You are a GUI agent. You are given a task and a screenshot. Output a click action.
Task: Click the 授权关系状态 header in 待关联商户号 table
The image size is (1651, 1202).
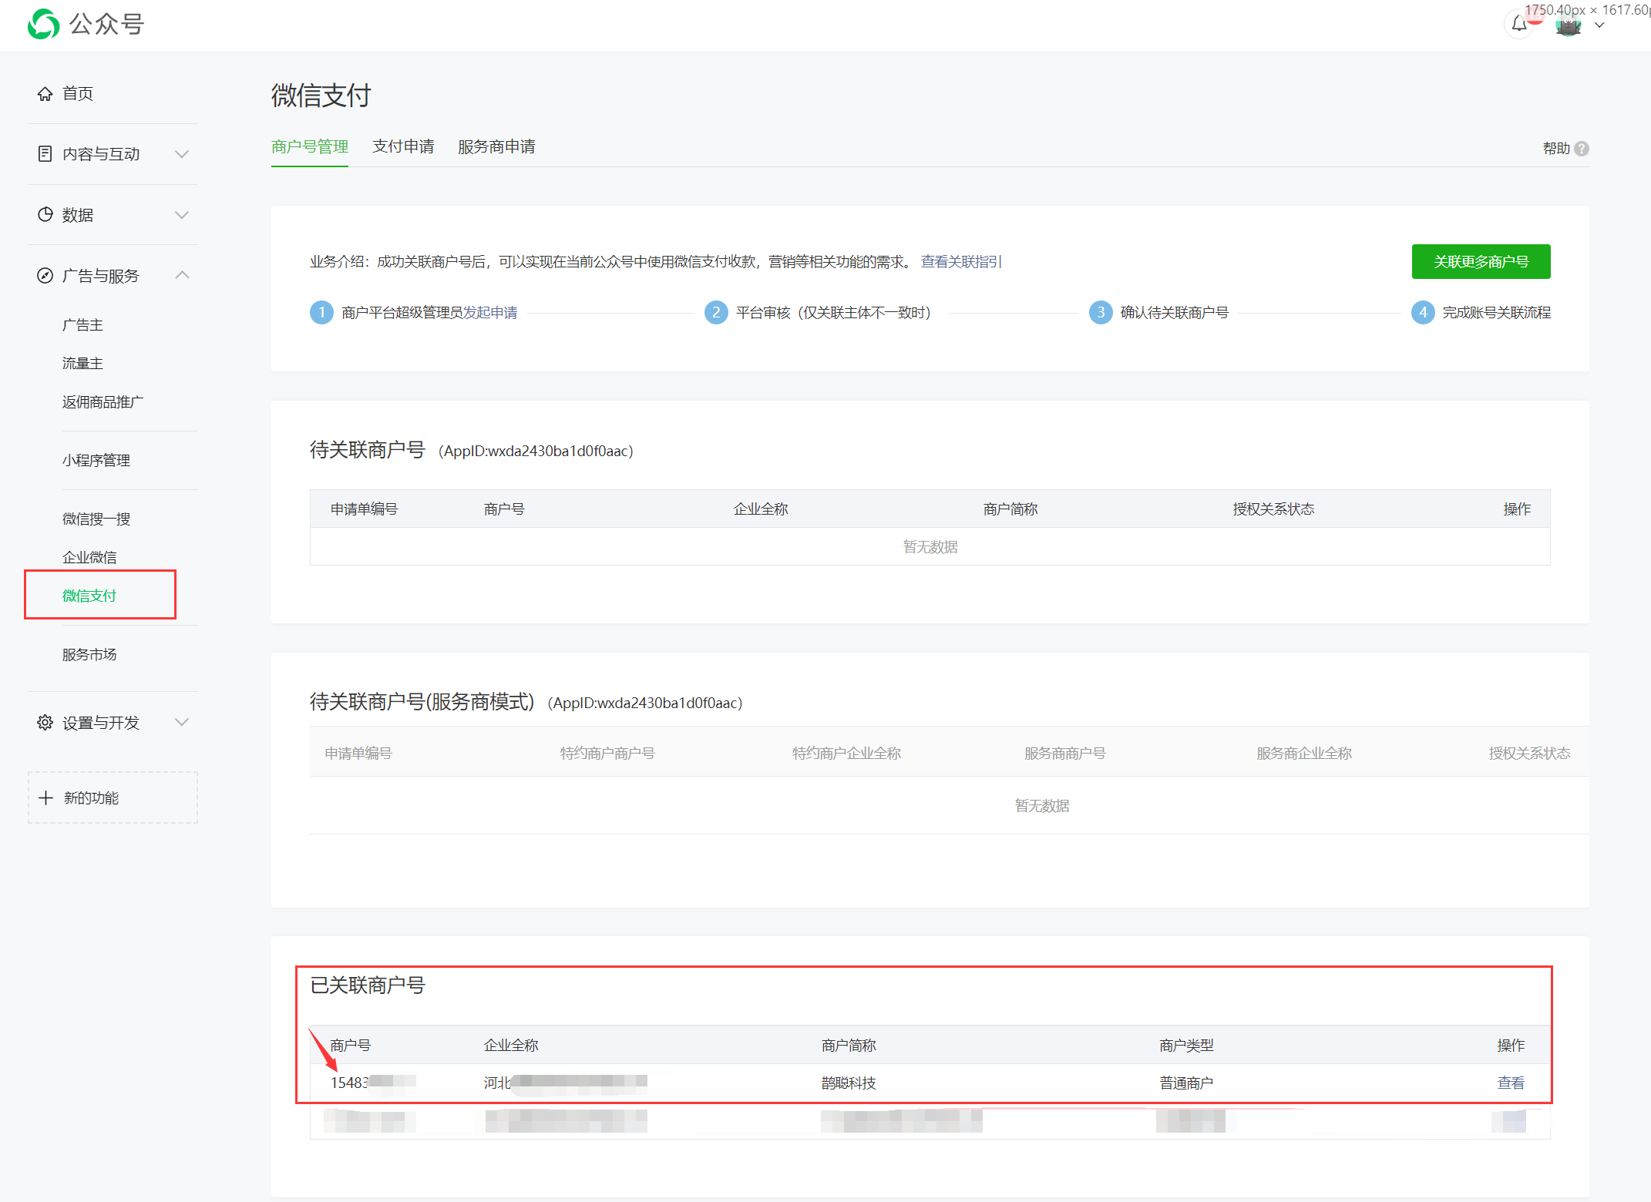pos(1273,509)
